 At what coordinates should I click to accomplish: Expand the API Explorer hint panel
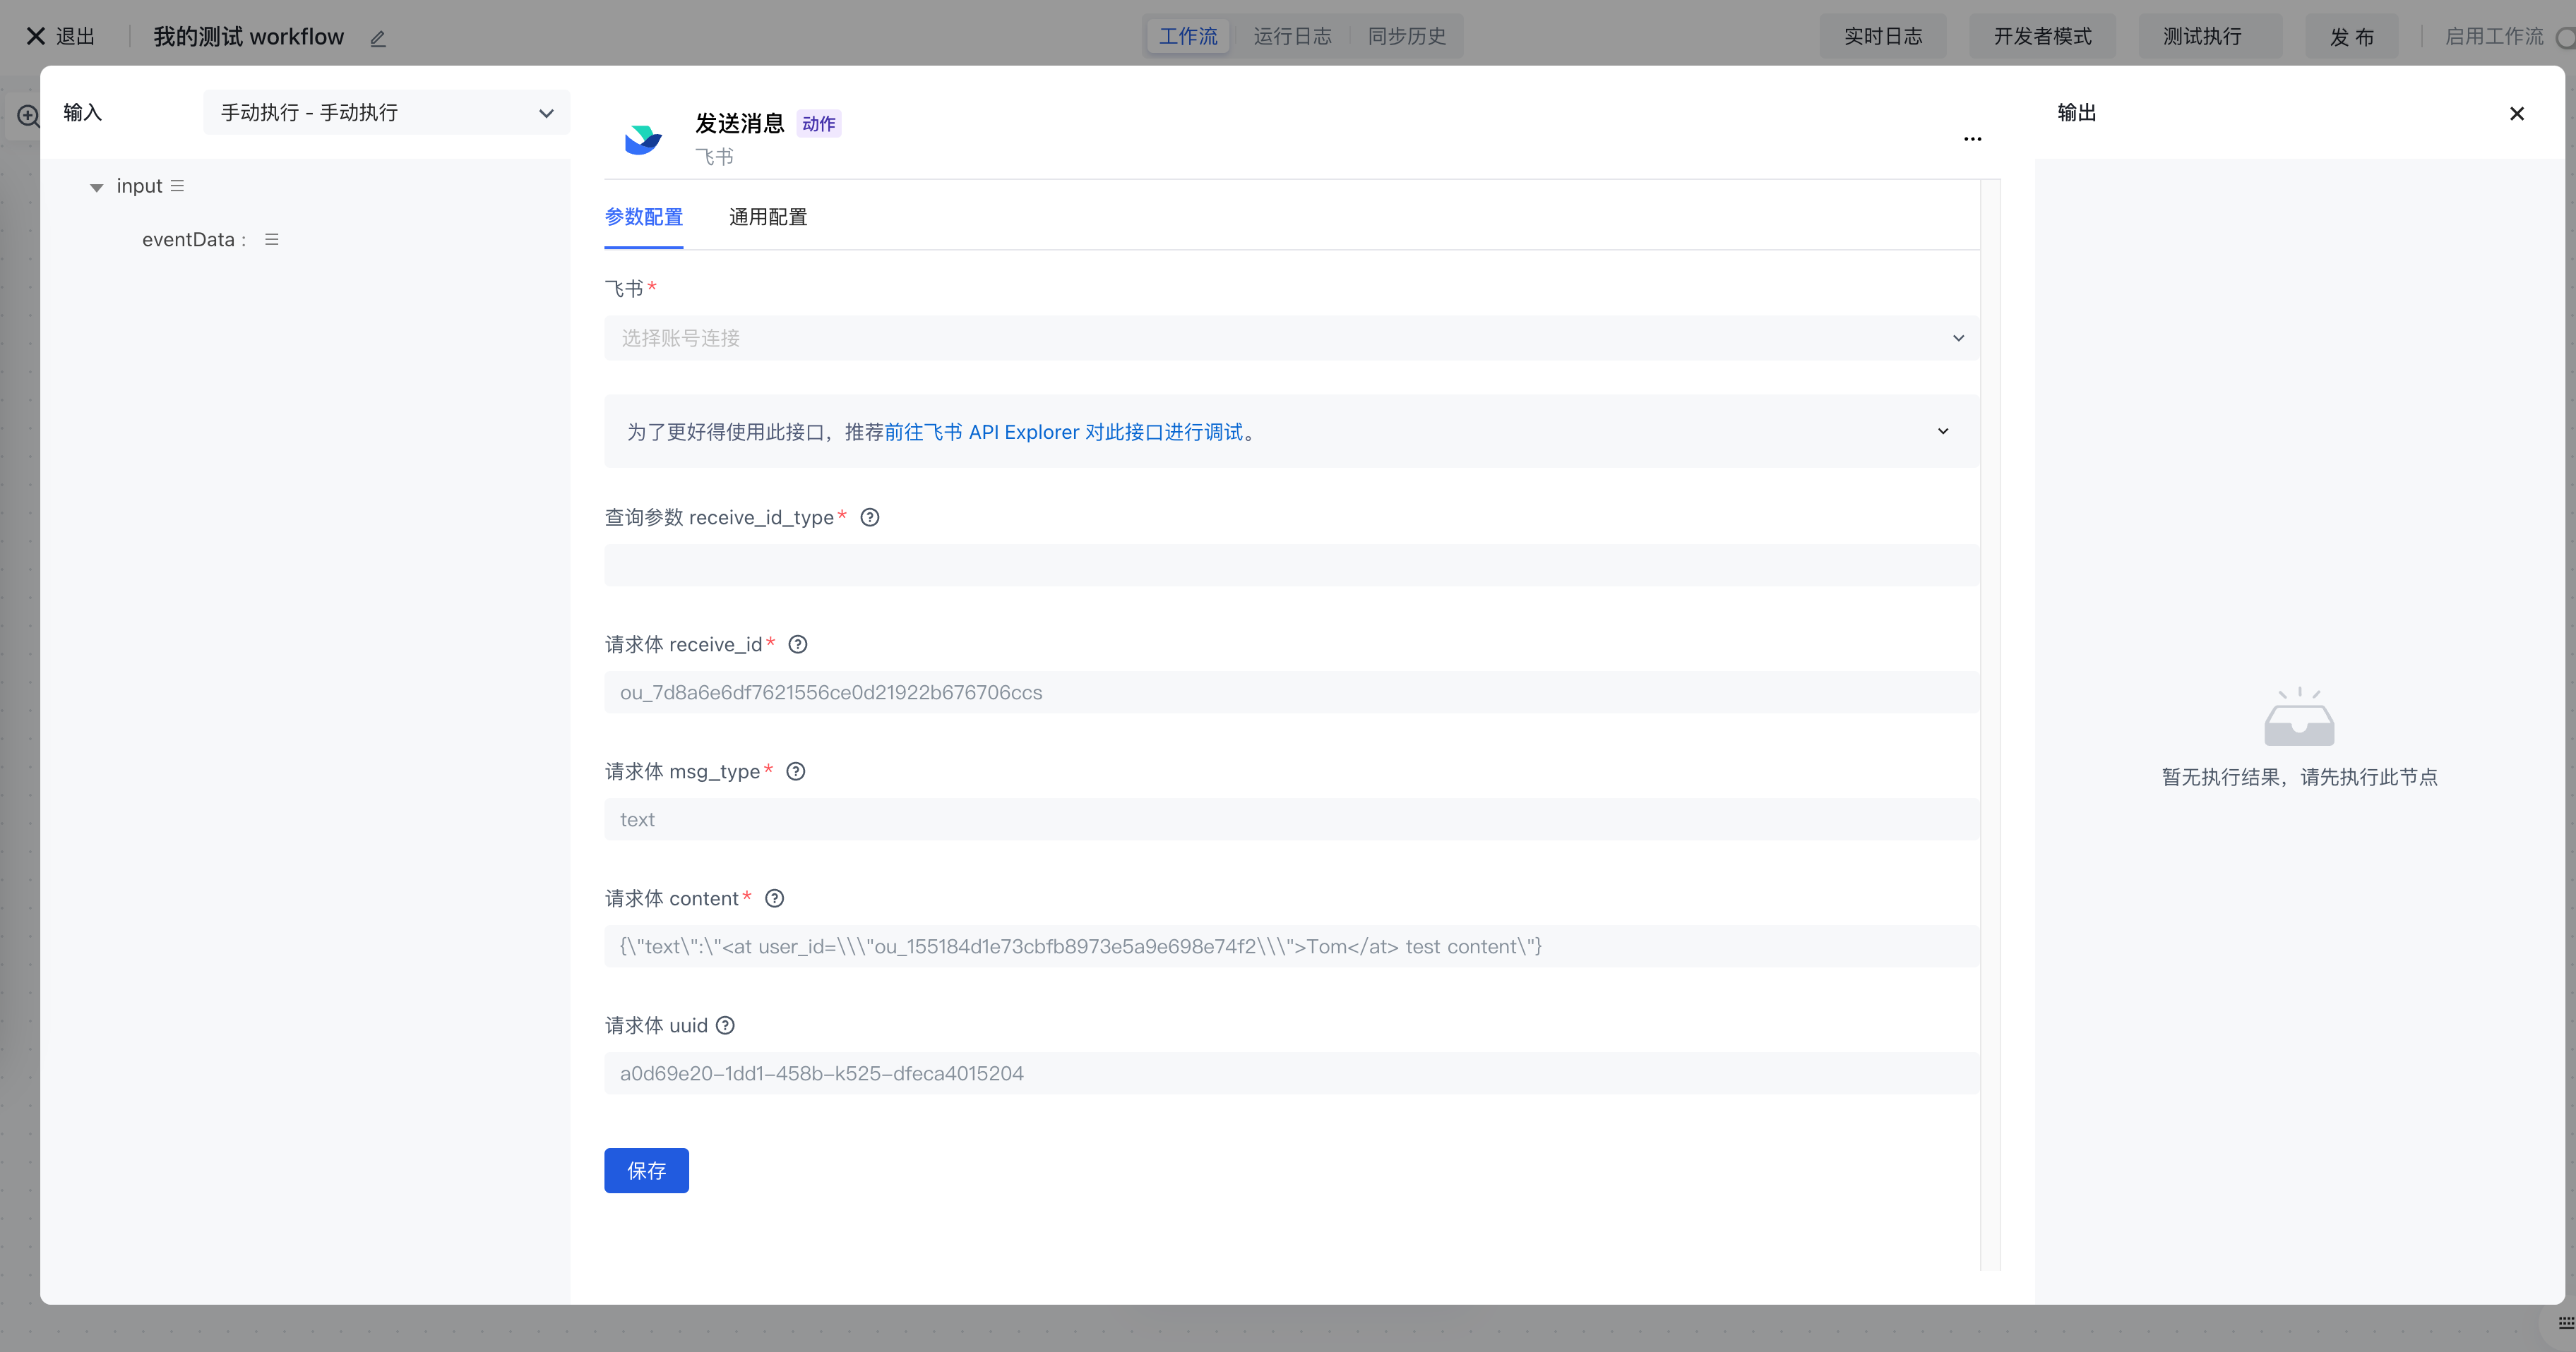click(1942, 432)
